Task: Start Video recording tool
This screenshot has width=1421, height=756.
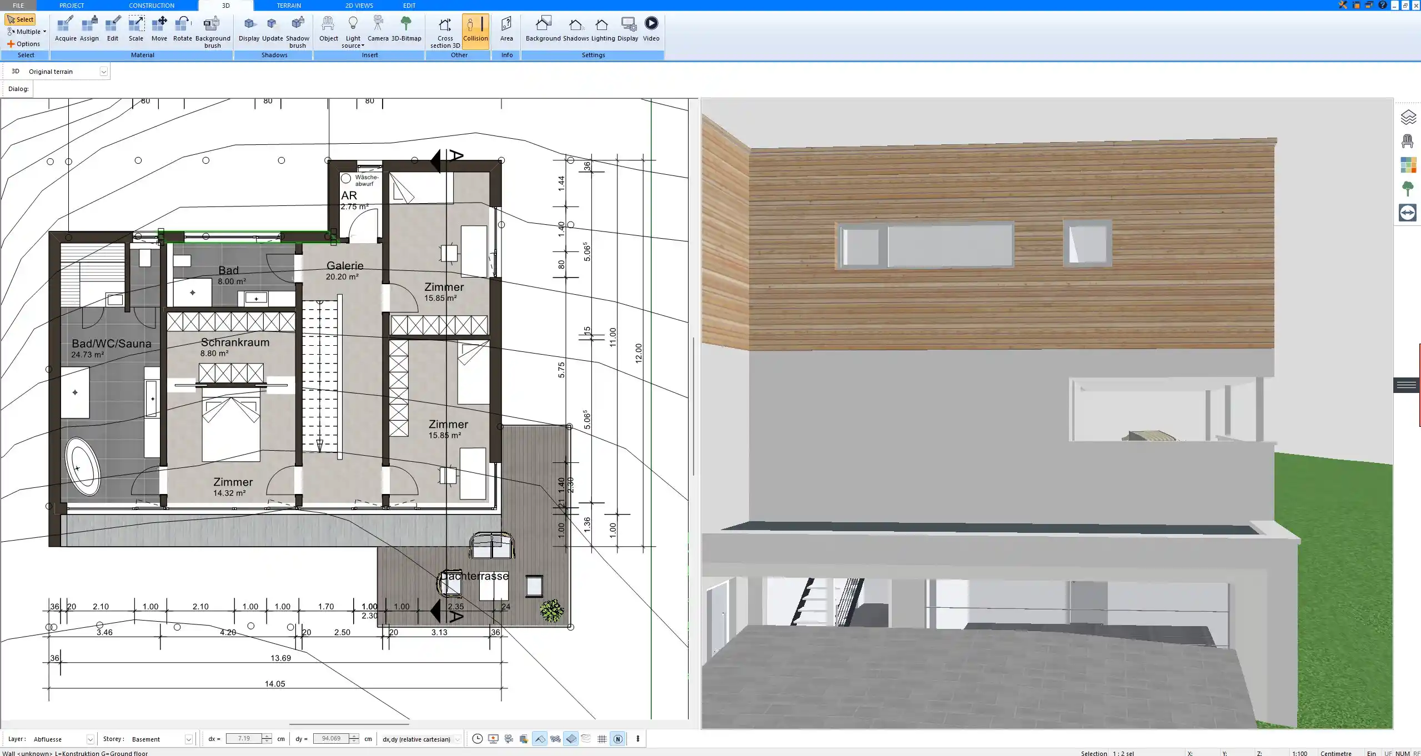Action: [651, 29]
